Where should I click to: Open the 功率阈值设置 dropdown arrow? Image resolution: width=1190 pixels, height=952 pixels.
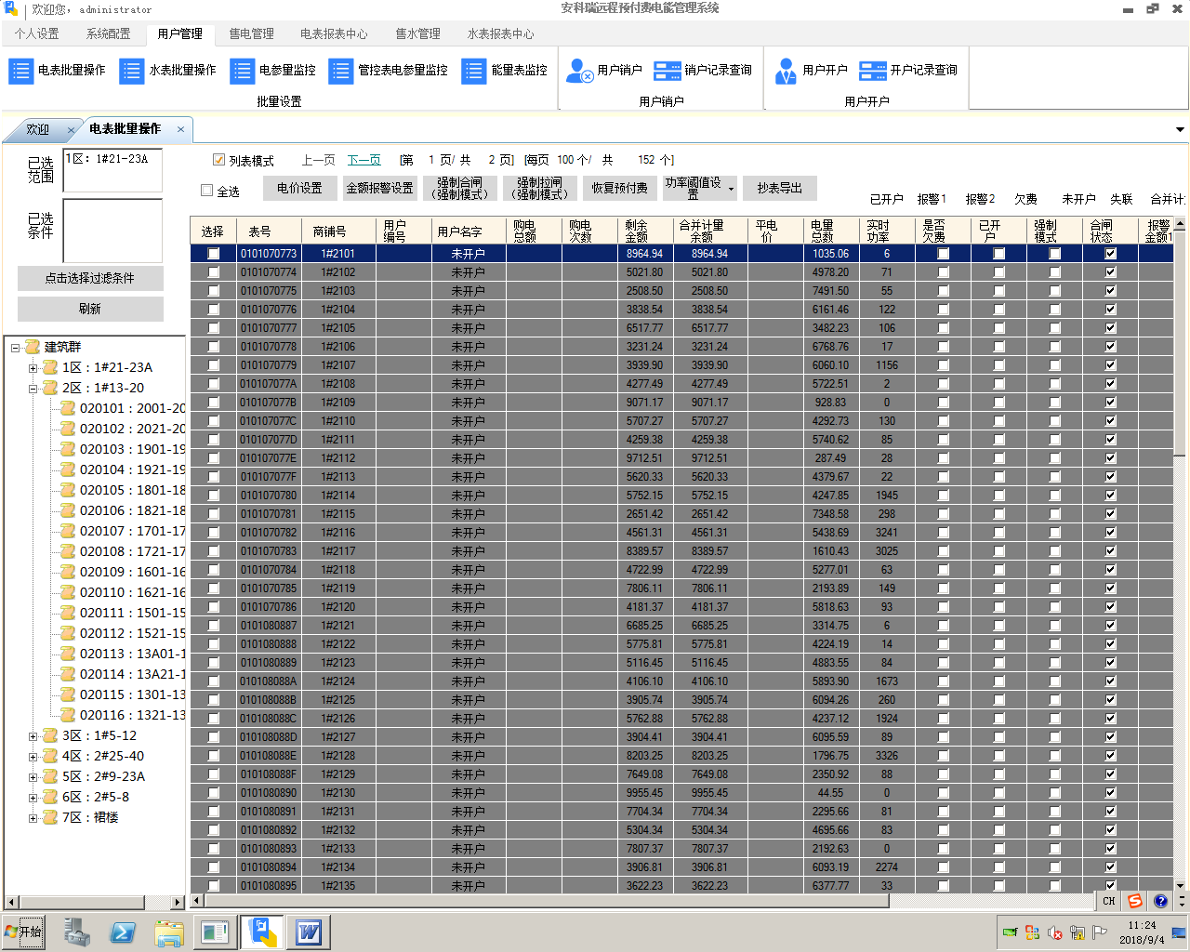point(731,189)
